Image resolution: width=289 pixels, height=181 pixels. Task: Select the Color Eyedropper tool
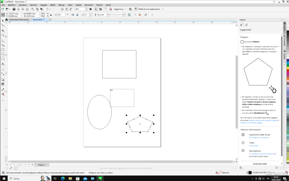[3, 90]
